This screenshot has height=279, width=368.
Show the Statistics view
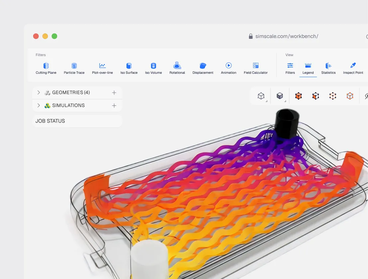(x=328, y=68)
